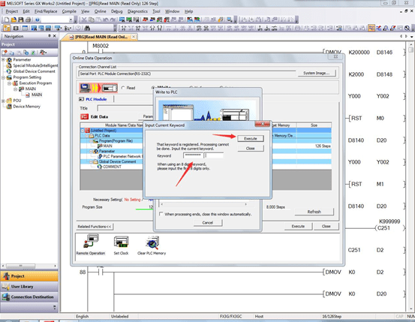Viewport: 415px width, 322px height.
Task: Click the blue Help question mark icon
Action: (x=38, y=20)
